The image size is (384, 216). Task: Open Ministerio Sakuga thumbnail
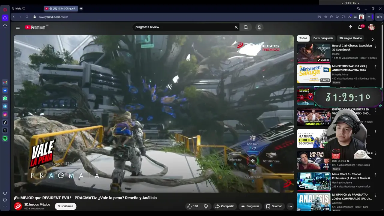coord(314,73)
